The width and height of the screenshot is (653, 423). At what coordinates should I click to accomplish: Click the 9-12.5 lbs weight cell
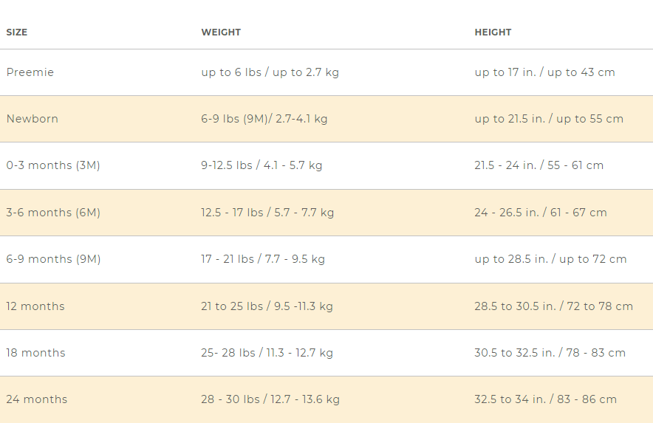click(261, 165)
